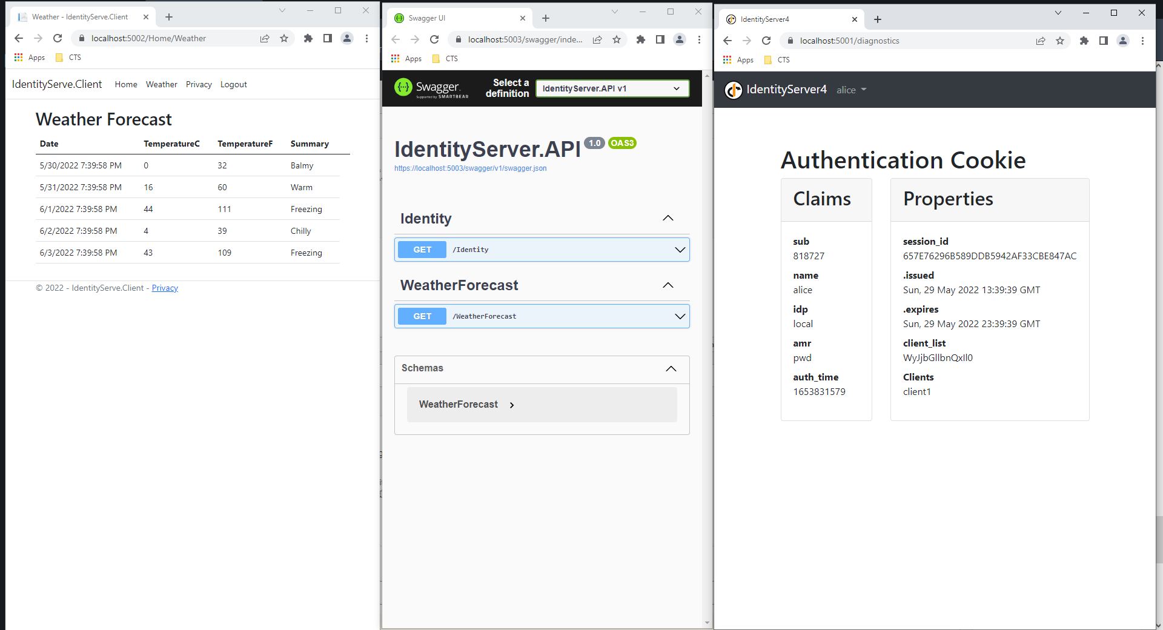Open Apps shortcut in Swagger bookmarks bar
Viewport: 1163px width, 630px height.
tap(406, 59)
